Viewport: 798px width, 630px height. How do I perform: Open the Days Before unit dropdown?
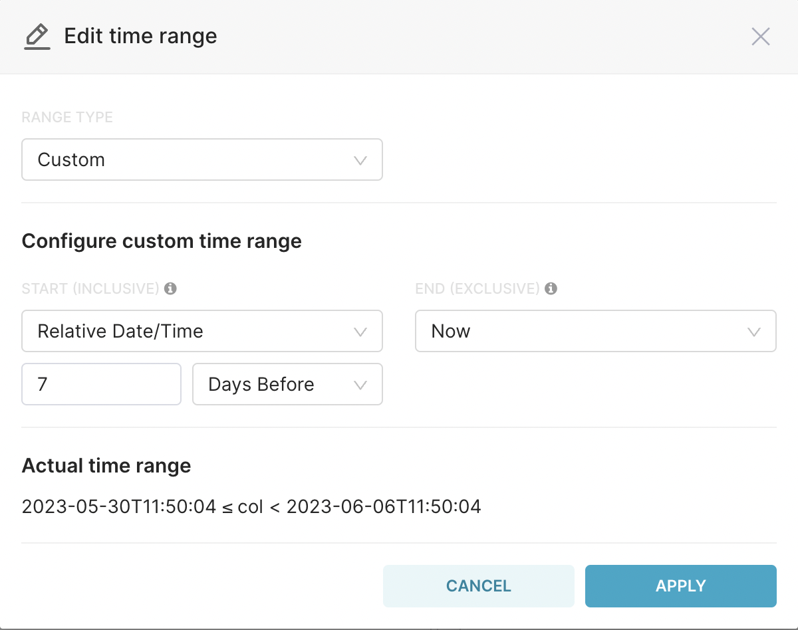coord(287,384)
